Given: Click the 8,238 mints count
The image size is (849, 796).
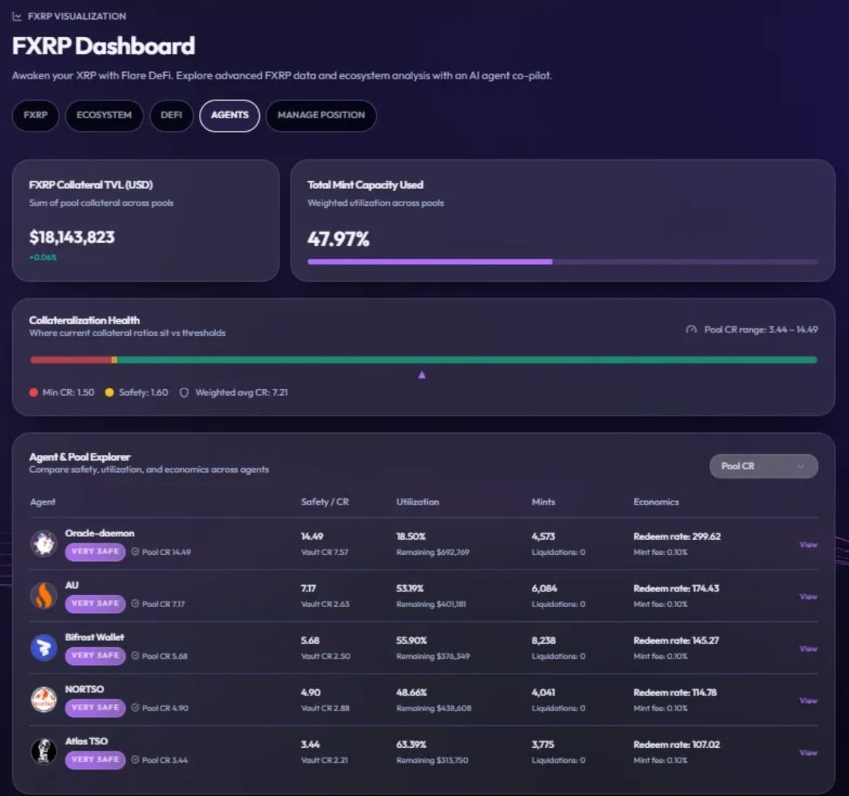Looking at the screenshot, I should coord(544,640).
